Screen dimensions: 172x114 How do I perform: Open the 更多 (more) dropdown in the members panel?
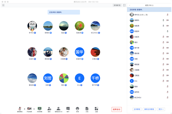161,109
